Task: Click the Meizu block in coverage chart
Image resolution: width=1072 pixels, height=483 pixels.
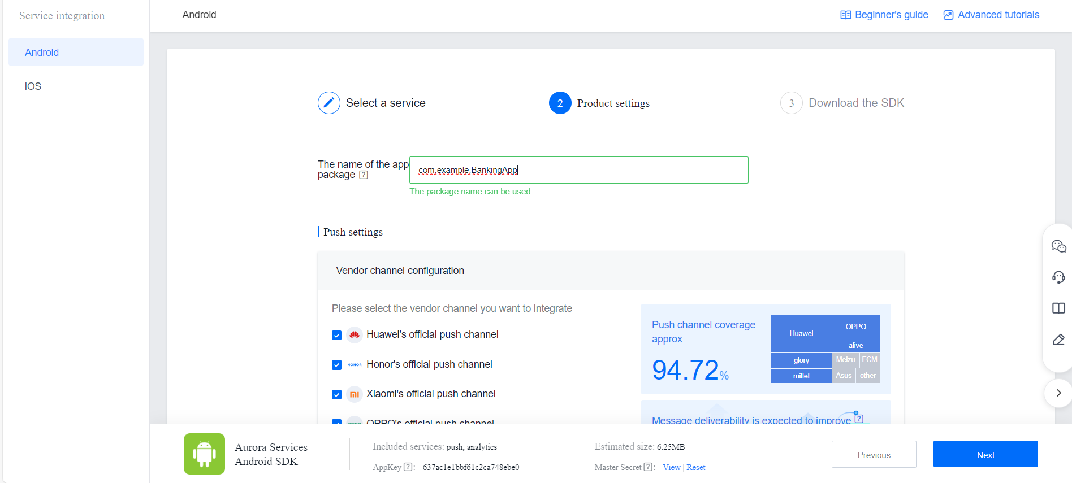Action: tap(845, 360)
